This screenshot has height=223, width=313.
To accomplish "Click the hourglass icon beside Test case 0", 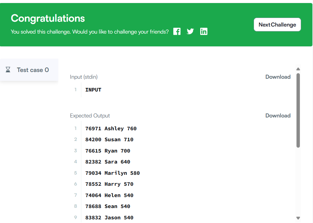I will click(8, 70).
